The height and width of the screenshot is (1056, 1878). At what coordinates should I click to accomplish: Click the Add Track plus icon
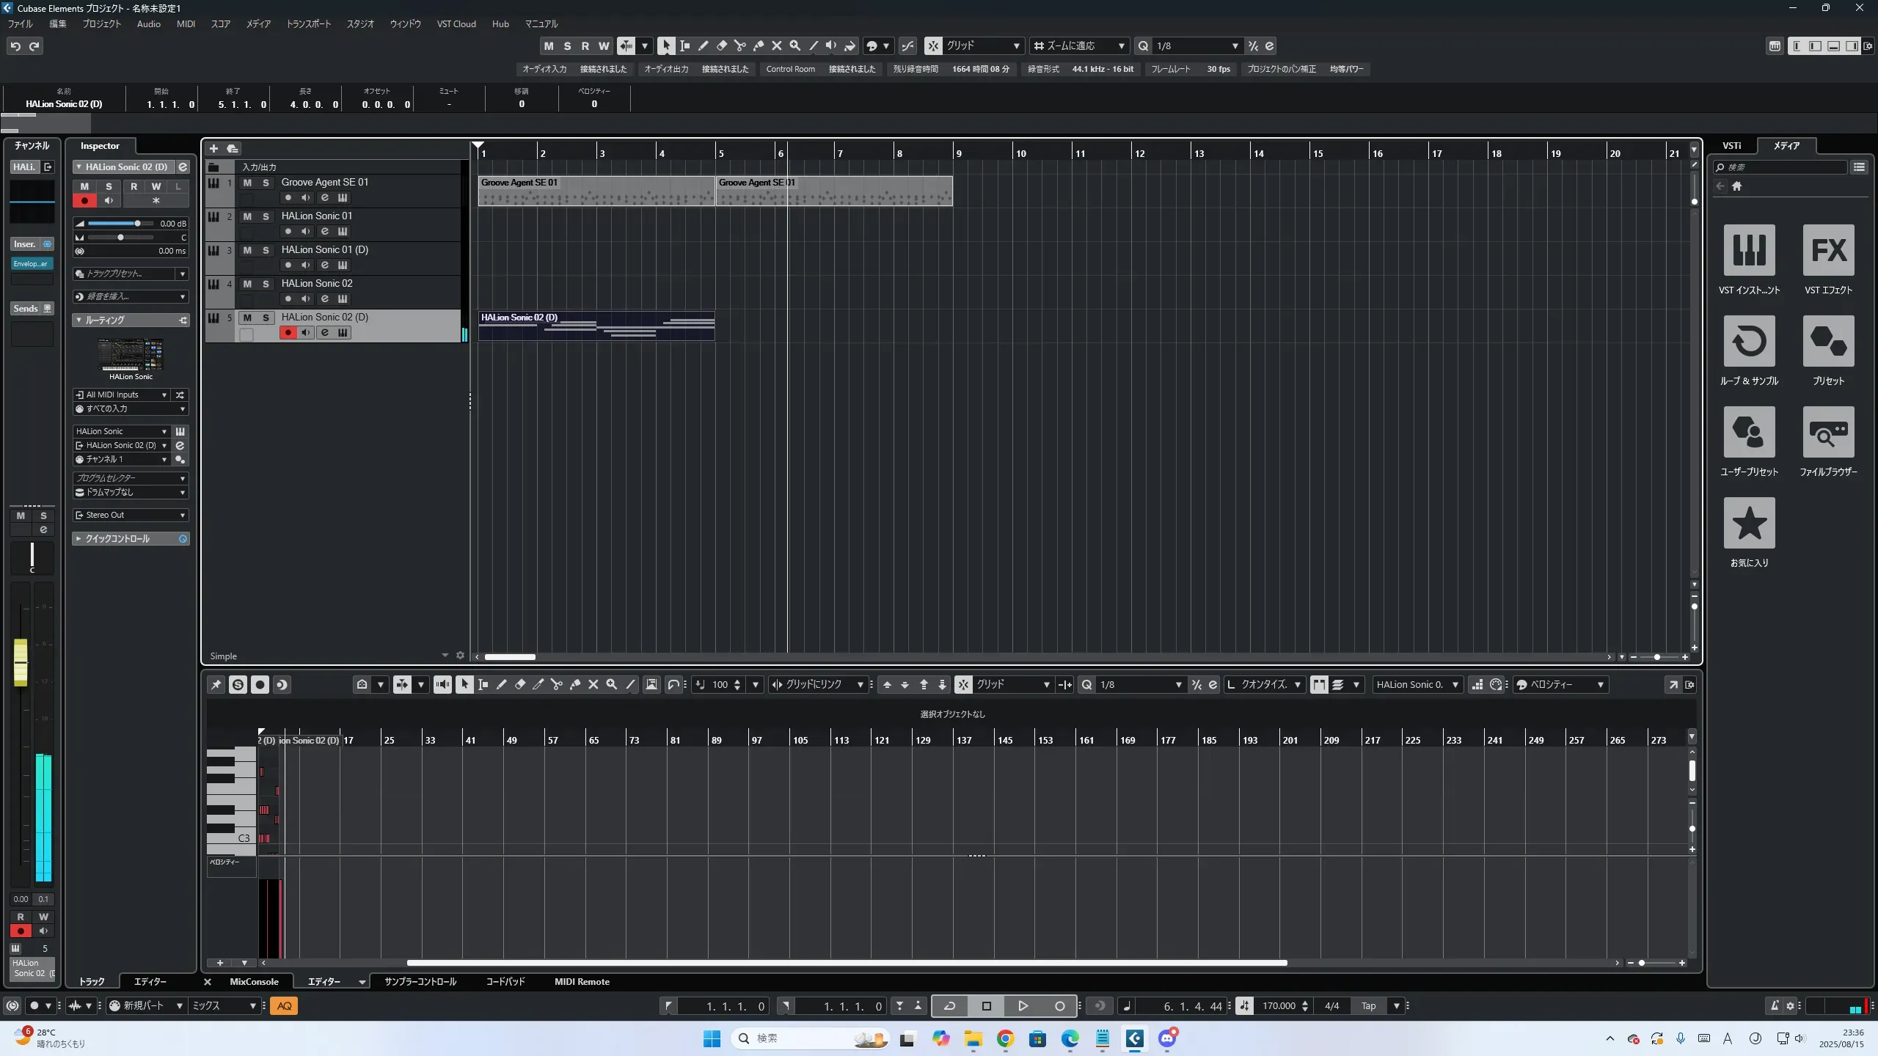214,149
